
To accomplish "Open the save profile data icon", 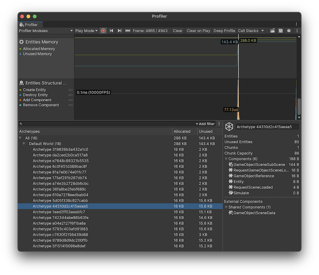I will (x=280, y=30).
